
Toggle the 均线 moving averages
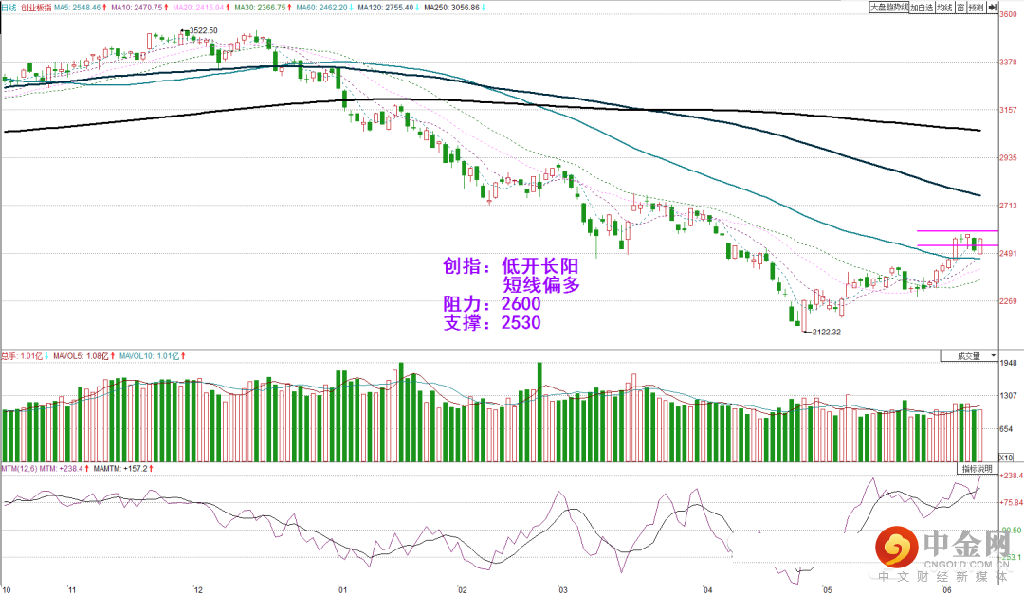(x=944, y=8)
